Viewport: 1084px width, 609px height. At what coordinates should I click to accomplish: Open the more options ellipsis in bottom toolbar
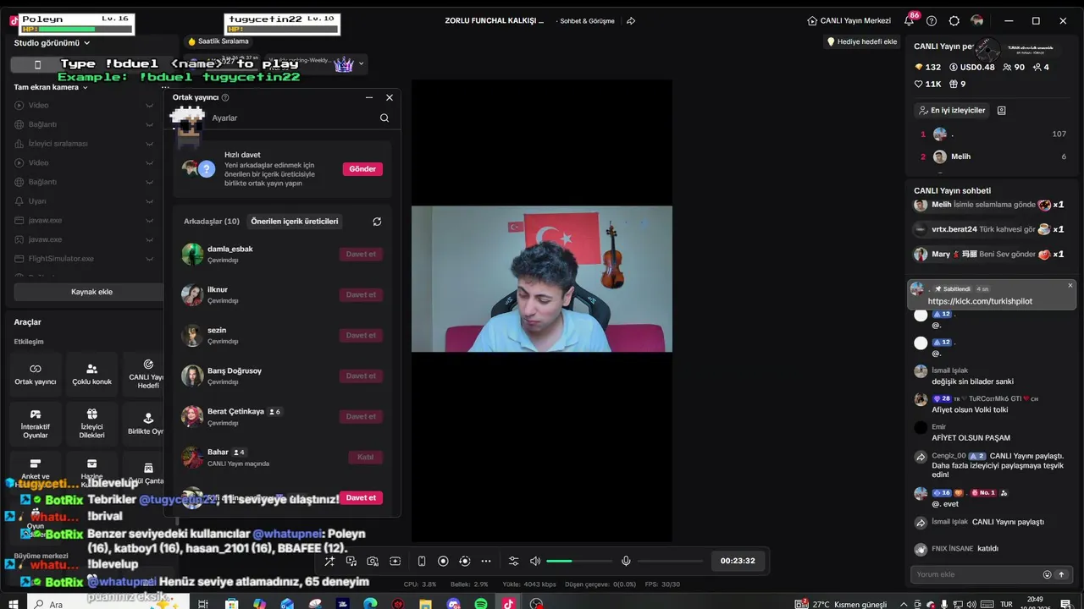tap(486, 561)
